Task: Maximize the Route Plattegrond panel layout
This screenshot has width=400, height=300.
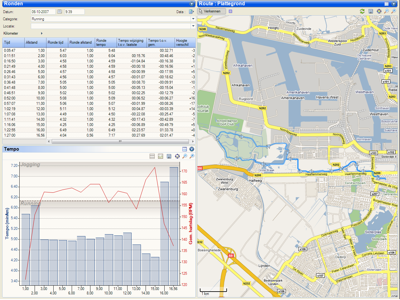Action: tap(387, 4)
